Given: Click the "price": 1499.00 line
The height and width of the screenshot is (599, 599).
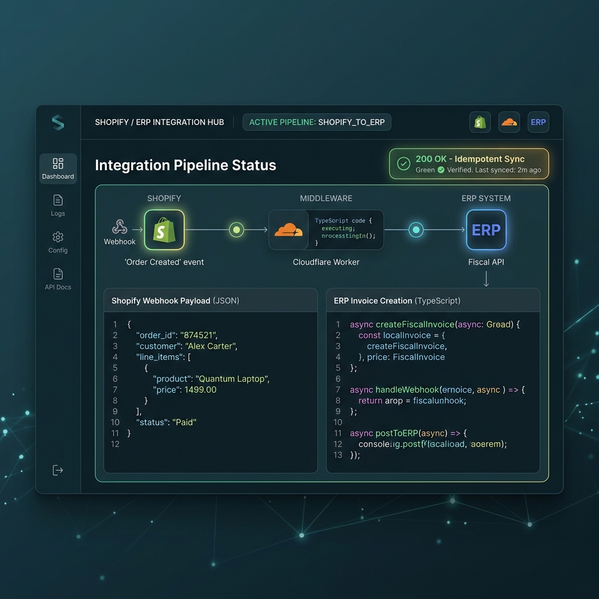Looking at the screenshot, I should click(x=184, y=390).
